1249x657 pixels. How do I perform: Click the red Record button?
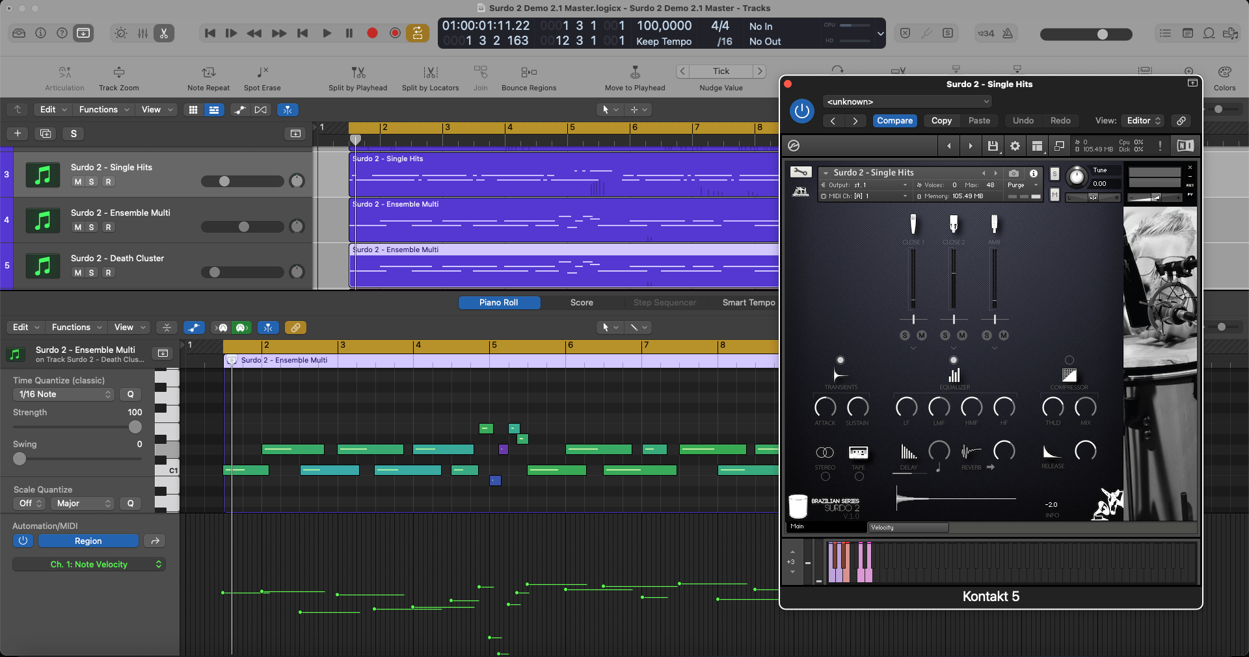(372, 33)
